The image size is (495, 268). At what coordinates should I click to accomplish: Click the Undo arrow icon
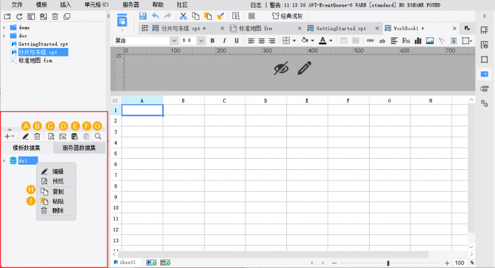(x=155, y=16)
